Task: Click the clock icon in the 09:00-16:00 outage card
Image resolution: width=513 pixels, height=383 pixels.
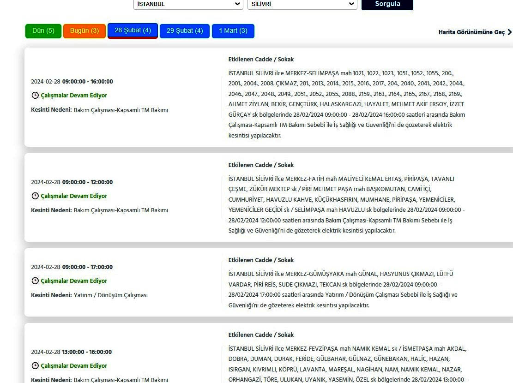Action: point(35,96)
